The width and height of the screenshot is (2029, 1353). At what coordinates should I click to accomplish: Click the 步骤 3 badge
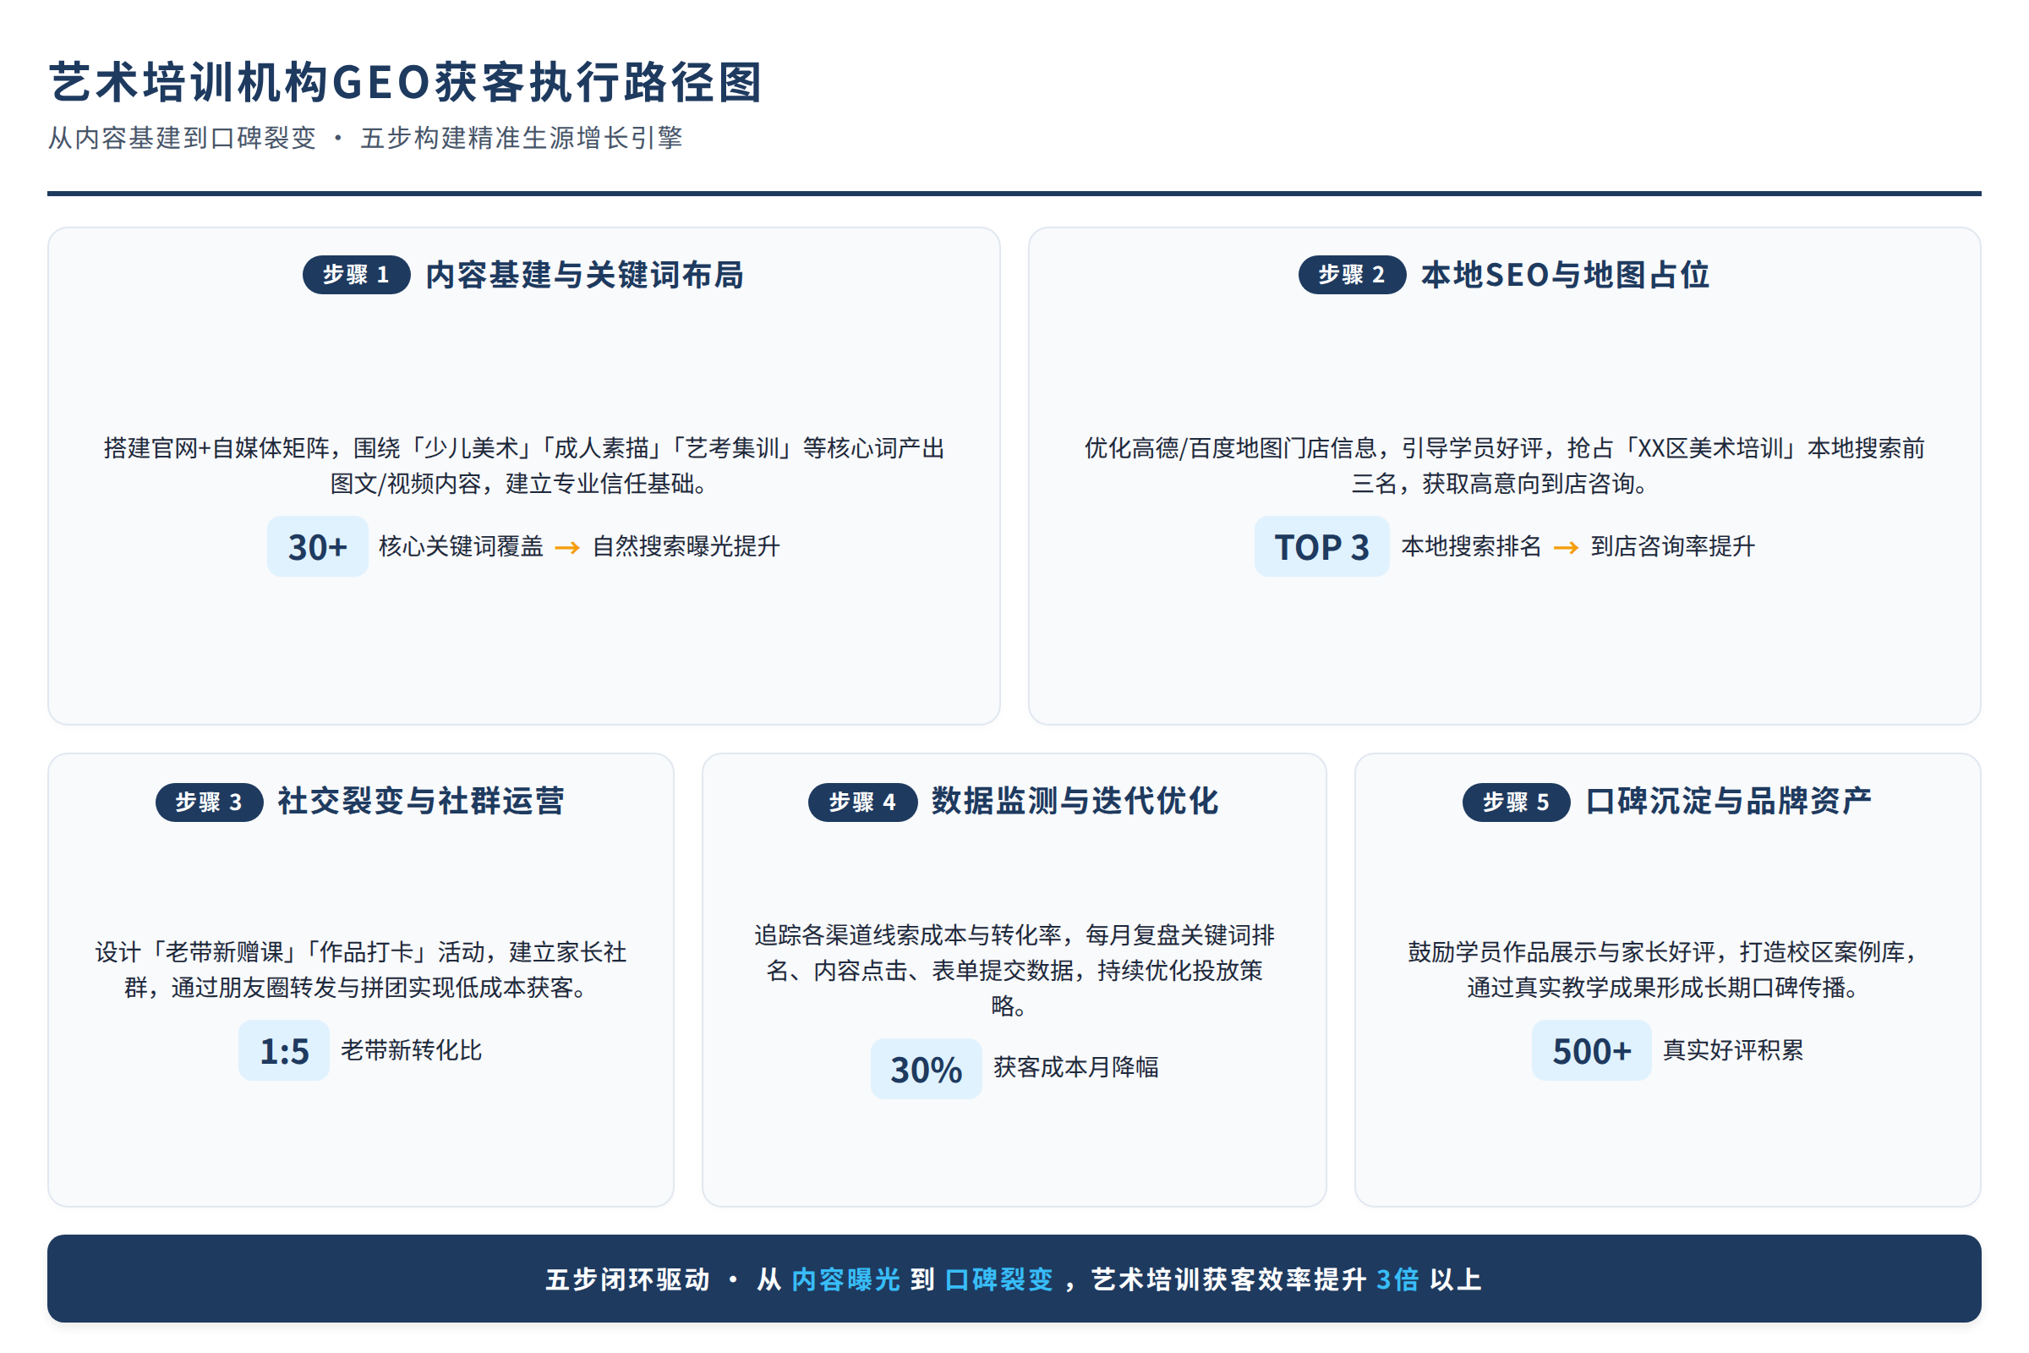210,802
